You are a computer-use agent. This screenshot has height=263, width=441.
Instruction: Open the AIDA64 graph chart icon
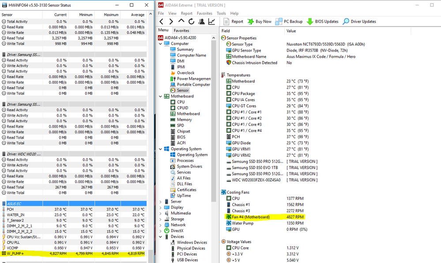[x=211, y=21]
